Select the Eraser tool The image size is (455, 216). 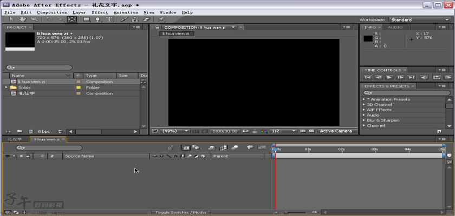point(146,19)
